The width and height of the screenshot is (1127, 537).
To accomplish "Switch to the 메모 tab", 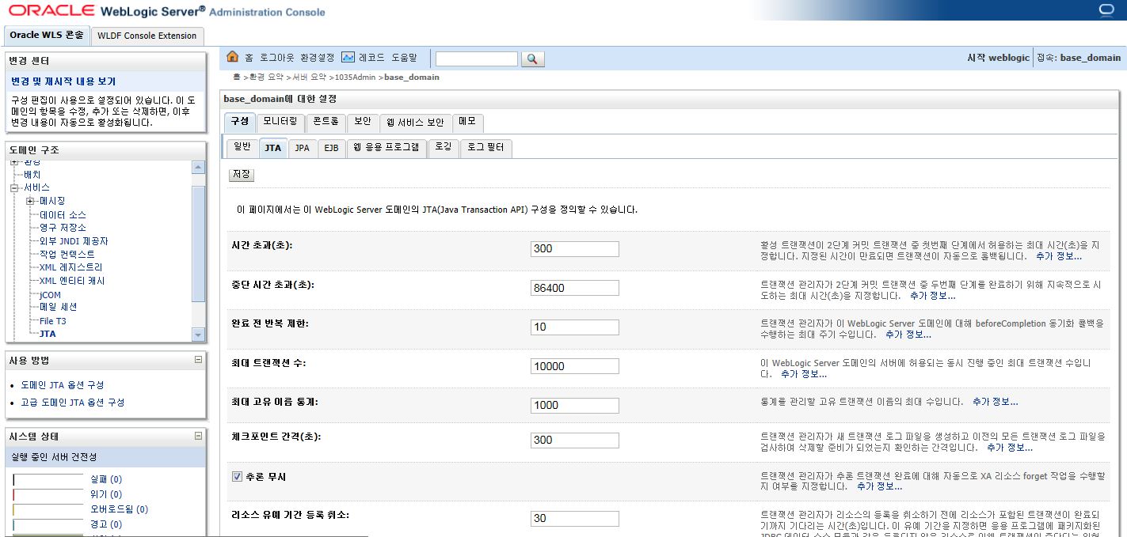I will 467,123.
